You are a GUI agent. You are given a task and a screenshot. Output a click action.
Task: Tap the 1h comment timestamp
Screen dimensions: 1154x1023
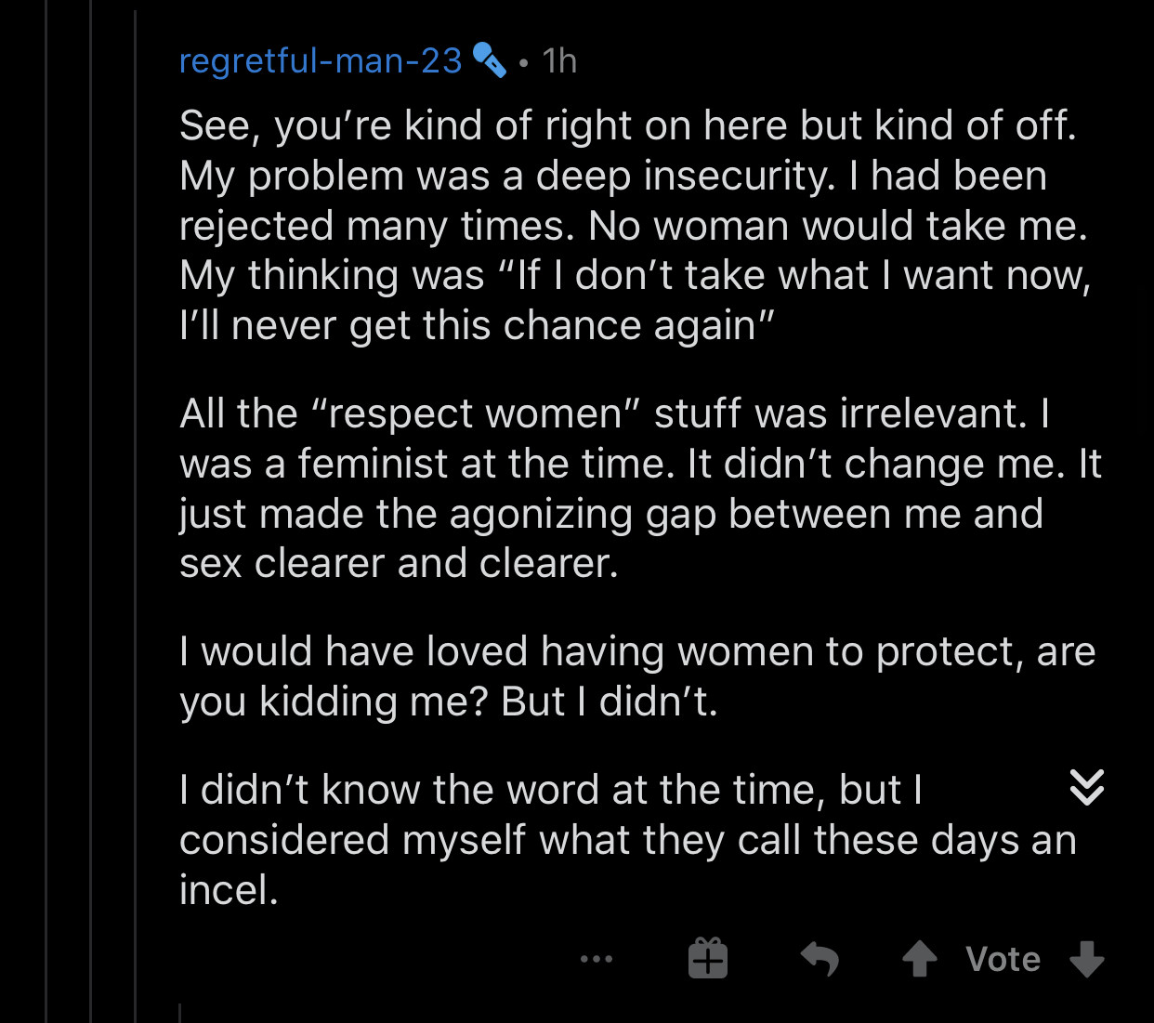(559, 60)
